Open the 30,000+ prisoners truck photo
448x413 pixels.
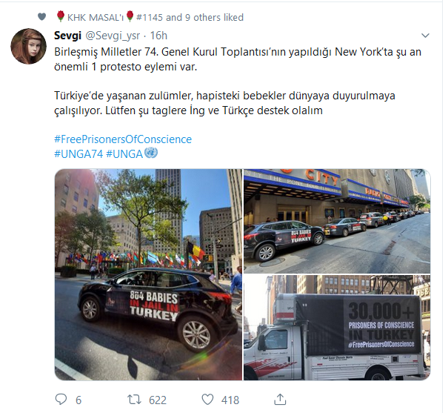click(337, 328)
